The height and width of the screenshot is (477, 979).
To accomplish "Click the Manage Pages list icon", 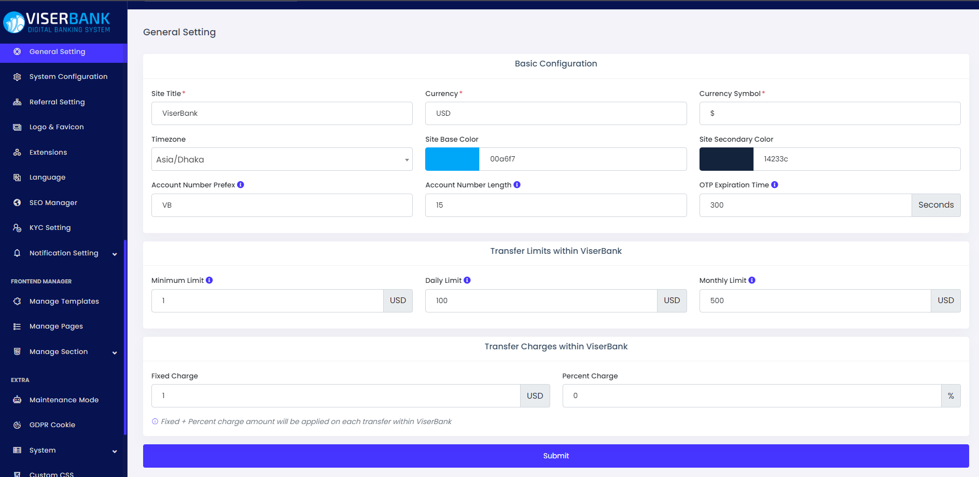I will coord(17,326).
